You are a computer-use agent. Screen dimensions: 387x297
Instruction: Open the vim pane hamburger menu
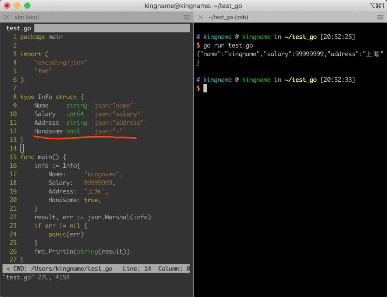click(x=187, y=17)
